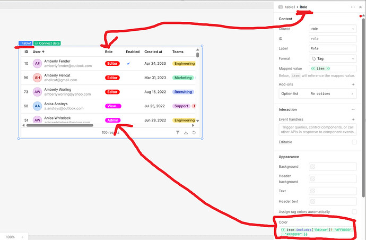366x240 pixels.
Task: Sort by the User column header
Action: (x=39, y=52)
